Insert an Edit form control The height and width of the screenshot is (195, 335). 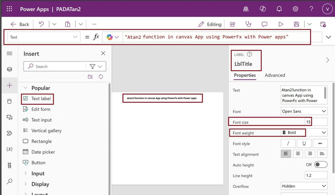tap(37, 109)
